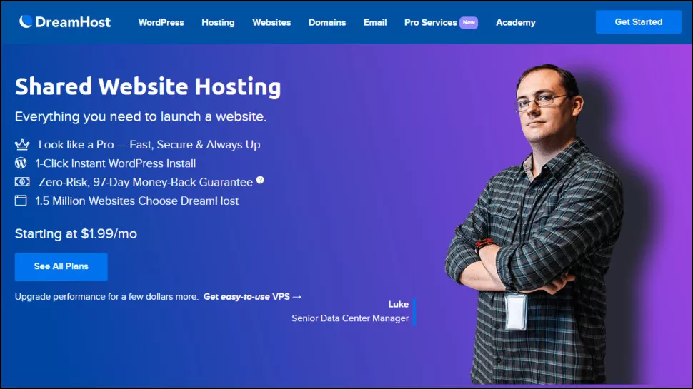The width and height of the screenshot is (693, 389).
Task: Click the Starting at $1.99/mo price text
Action: click(x=76, y=233)
